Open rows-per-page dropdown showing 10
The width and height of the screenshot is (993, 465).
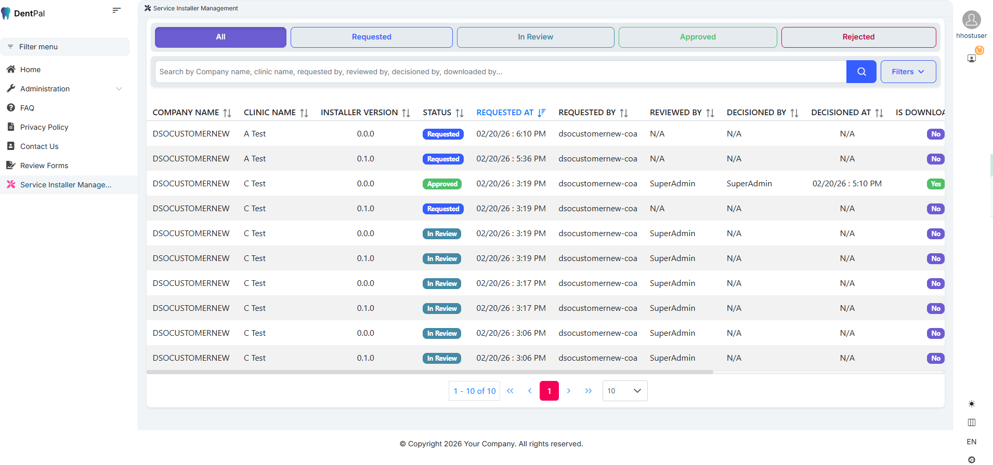pos(624,391)
